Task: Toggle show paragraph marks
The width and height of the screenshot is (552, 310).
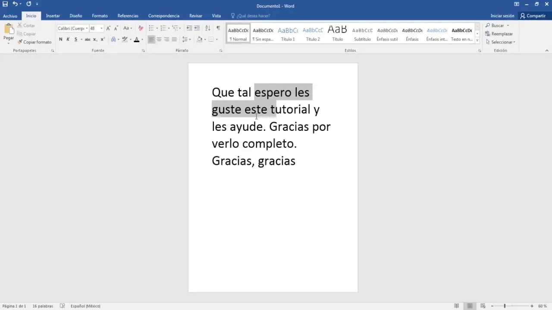Action: (218, 28)
